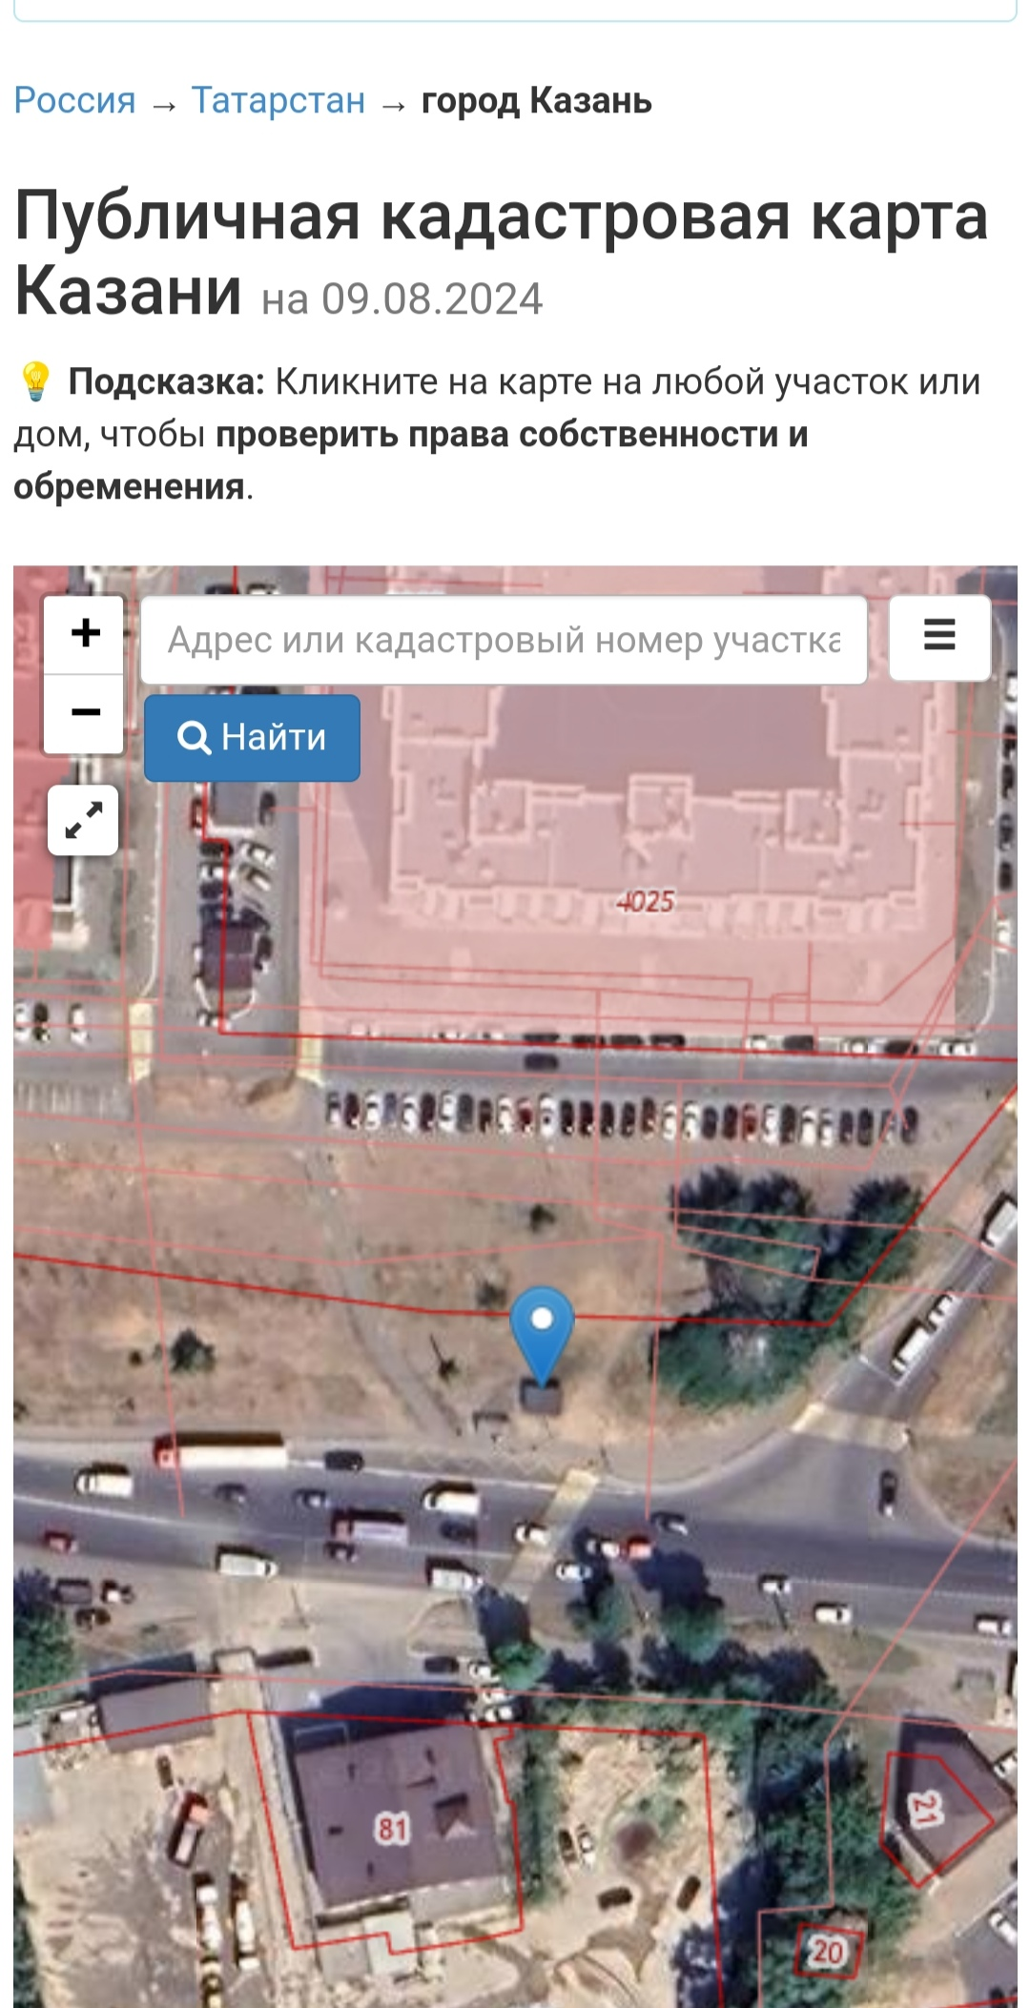Click the lightbulb hint icon

[x=35, y=381]
